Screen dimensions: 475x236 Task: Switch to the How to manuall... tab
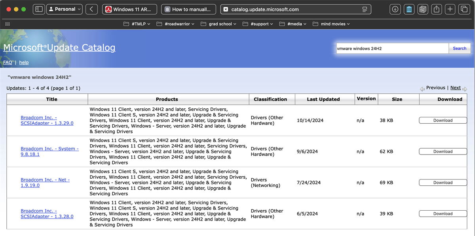tap(188, 9)
